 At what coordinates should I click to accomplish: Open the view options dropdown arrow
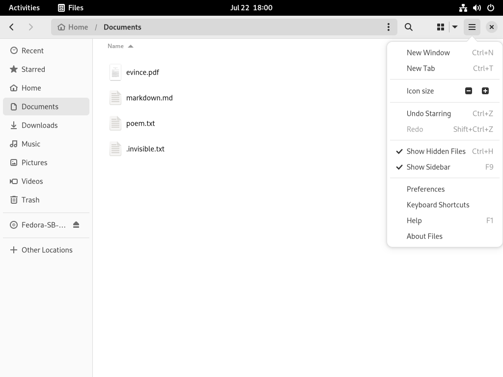click(454, 27)
